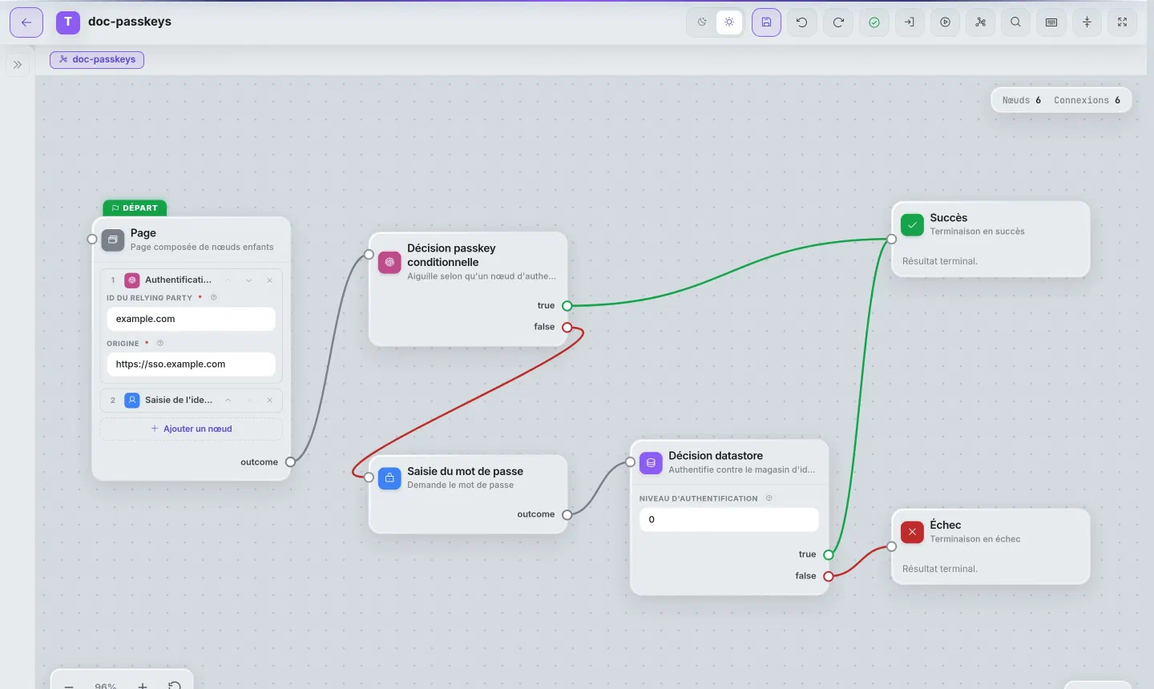The height and width of the screenshot is (689, 1154).
Task: Click the Décision datastore database icon
Action: coord(651,462)
